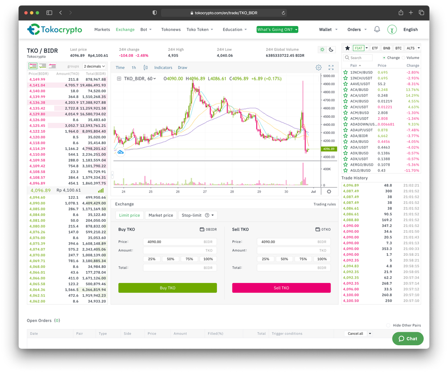Viewport: 448px width, 373px height.
Task: Click the Sell Amount input field
Action: point(294,250)
